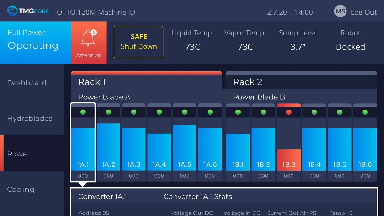384x216 pixels.
Task: Go to the Dashboard section
Action: pyautogui.click(x=32, y=83)
